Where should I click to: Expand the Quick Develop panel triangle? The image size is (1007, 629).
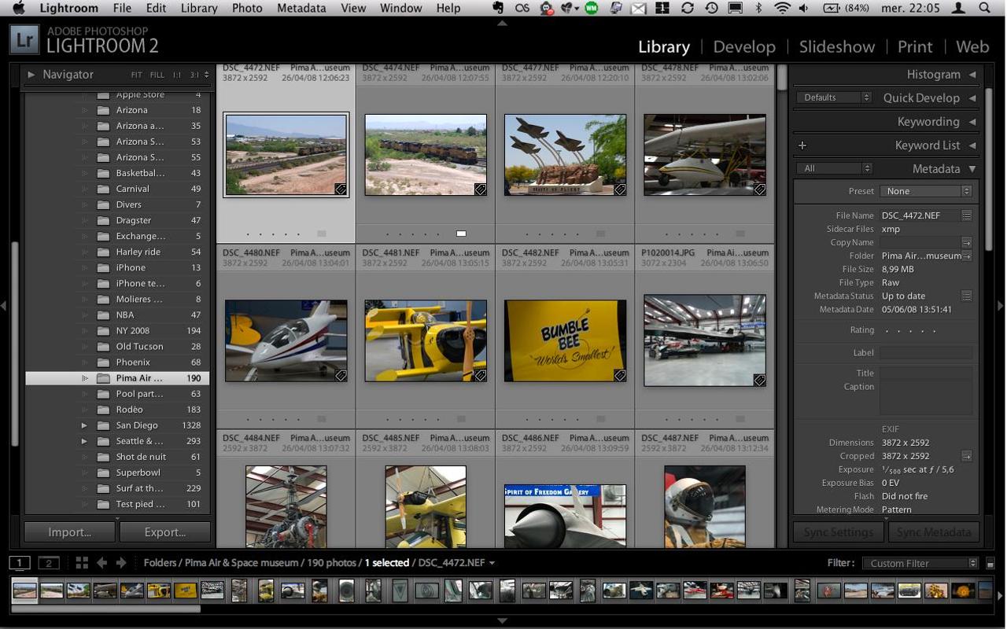coord(972,98)
